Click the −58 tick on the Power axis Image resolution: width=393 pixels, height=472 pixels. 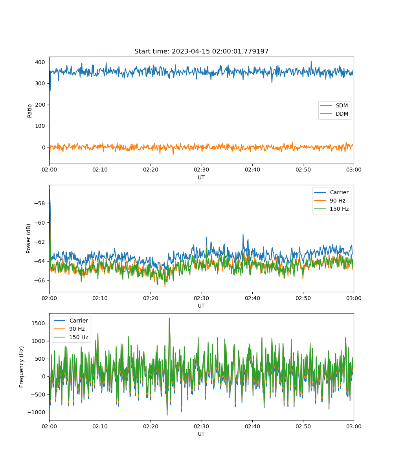pyautogui.click(x=40, y=203)
